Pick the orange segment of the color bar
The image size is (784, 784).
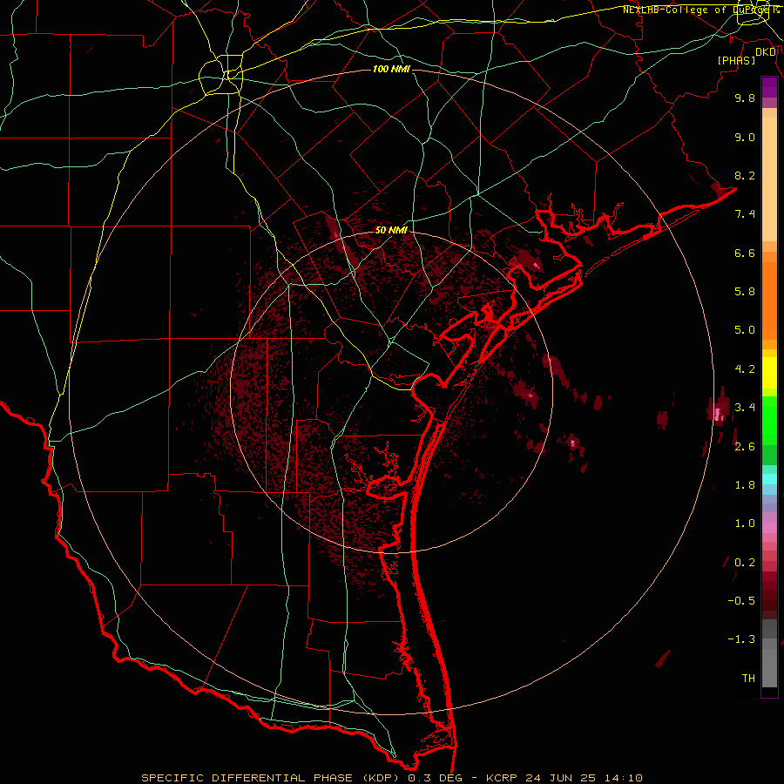point(769,301)
